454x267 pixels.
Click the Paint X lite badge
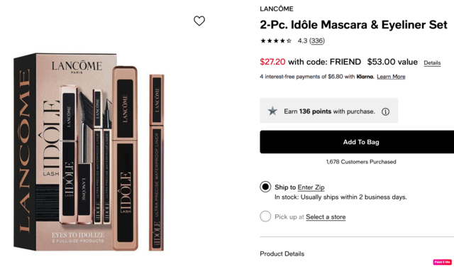[442, 262]
